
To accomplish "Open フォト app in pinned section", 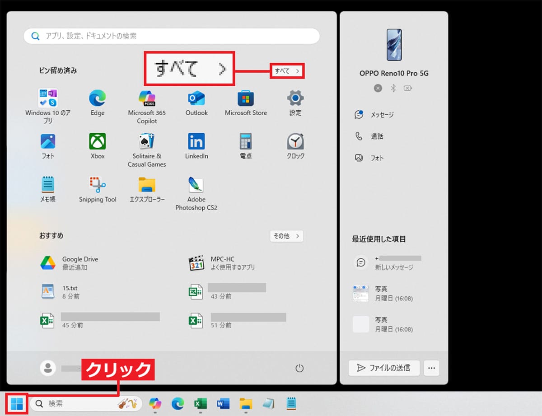I will pyautogui.click(x=48, y=141).
